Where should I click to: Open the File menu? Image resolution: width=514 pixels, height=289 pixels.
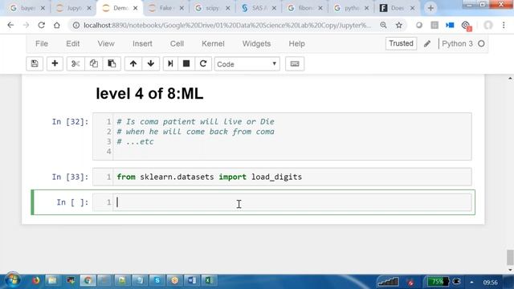pos(42,43)
